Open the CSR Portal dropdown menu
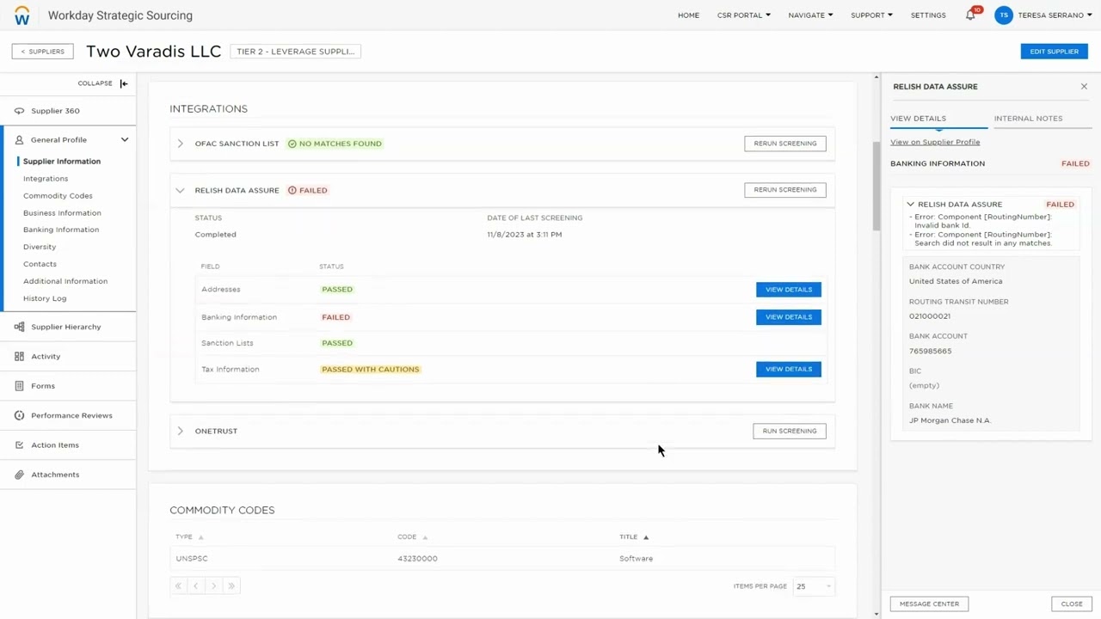 [743, 15]
